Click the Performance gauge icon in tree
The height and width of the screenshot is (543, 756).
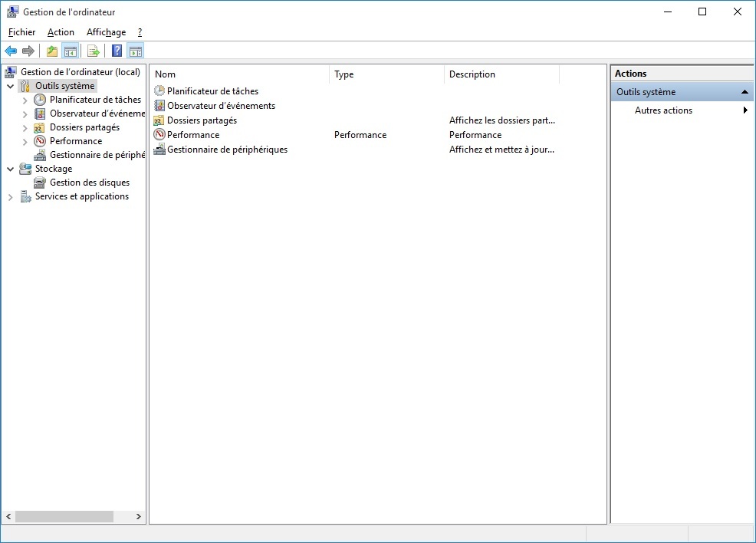point(40,141)
